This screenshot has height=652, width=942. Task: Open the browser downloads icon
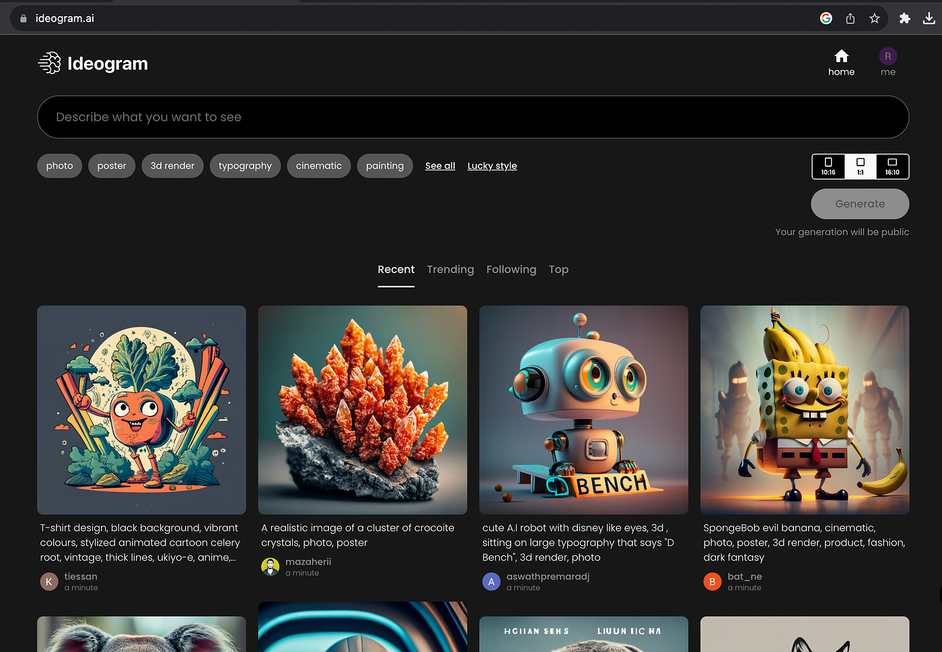tap(929, 18)
